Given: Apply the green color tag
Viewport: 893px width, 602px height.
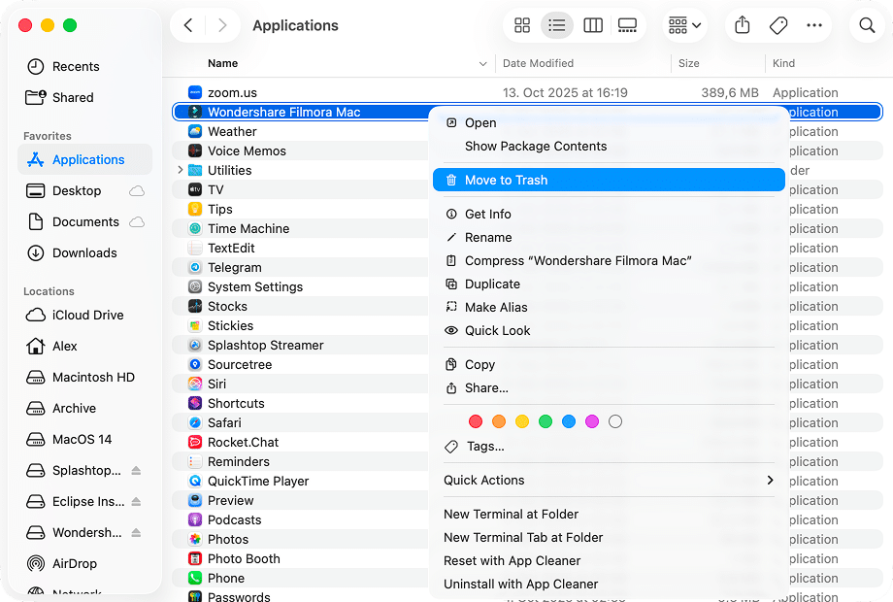Looking at the screenshot, I should tap(546, 421).
